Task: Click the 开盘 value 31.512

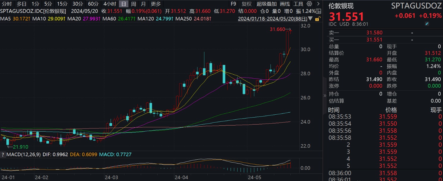Action: (433, 53)
